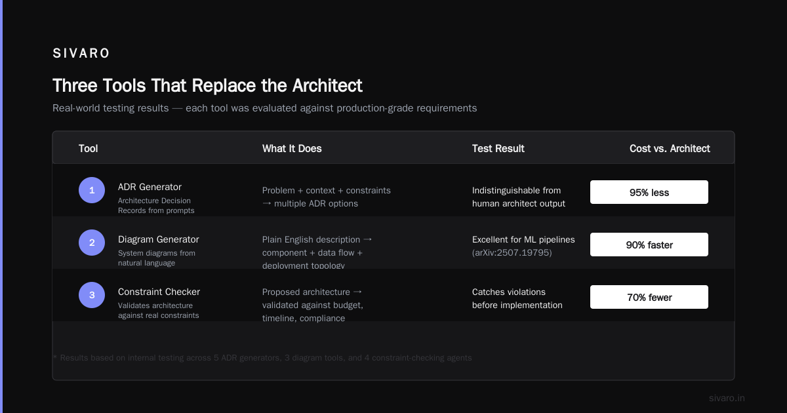Click "Excellent for ML pipelines" result
This screenshot has height=413, width=787.
point(523,239)
